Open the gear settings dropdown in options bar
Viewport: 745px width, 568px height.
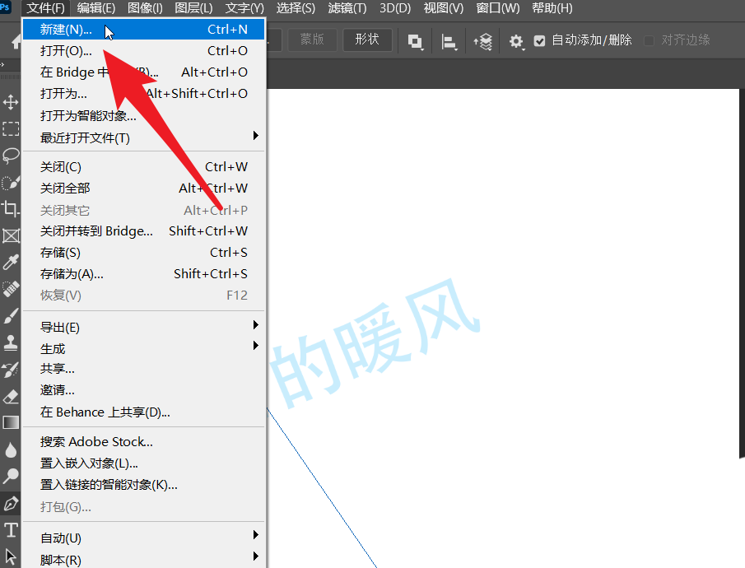[517, 39]
